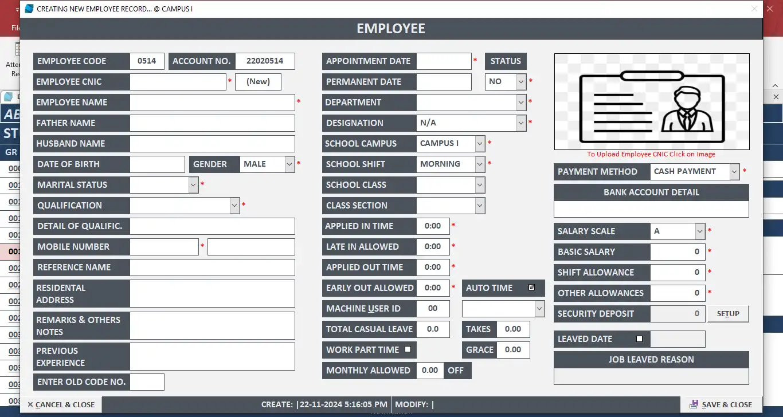Enable the WORK PART TIME checkbox
Viewport: 783px width, 417px height.
[409, 349]
